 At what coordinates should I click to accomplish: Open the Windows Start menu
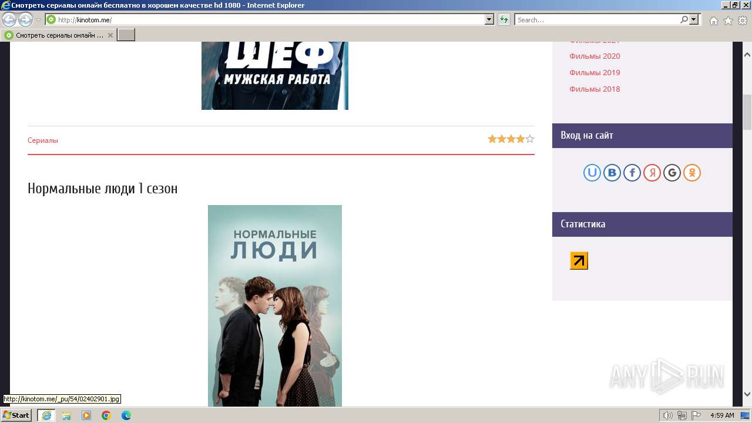16,415
